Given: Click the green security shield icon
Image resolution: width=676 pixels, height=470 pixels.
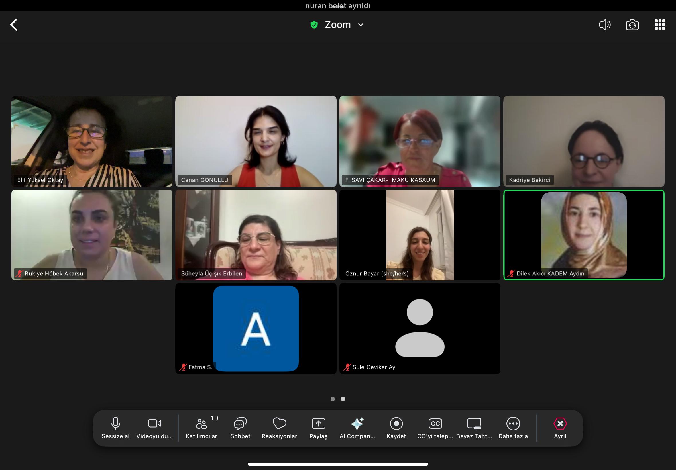Looking at the screenshot, I should [314, 25].
